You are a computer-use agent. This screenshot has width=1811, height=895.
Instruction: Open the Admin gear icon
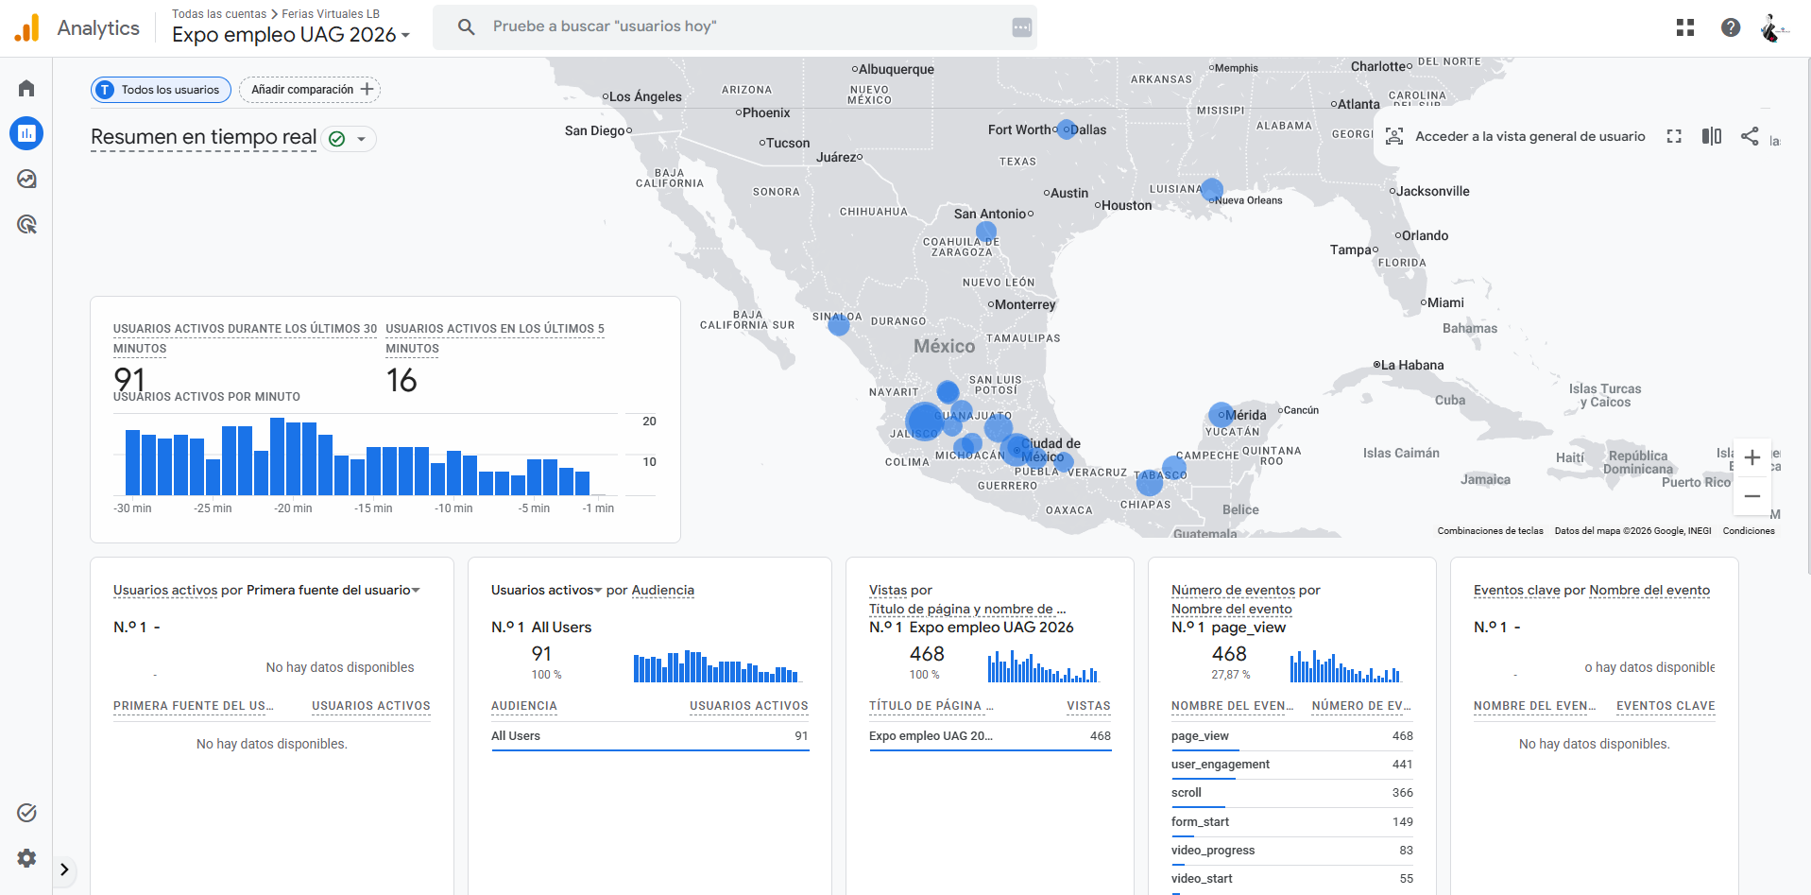(26, 858)
